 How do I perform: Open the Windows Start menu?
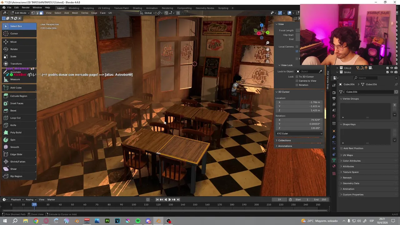click(5, 221)
